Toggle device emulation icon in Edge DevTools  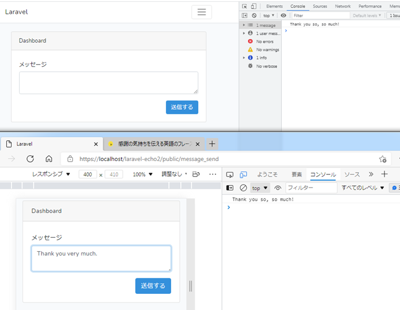coord(243,174)
